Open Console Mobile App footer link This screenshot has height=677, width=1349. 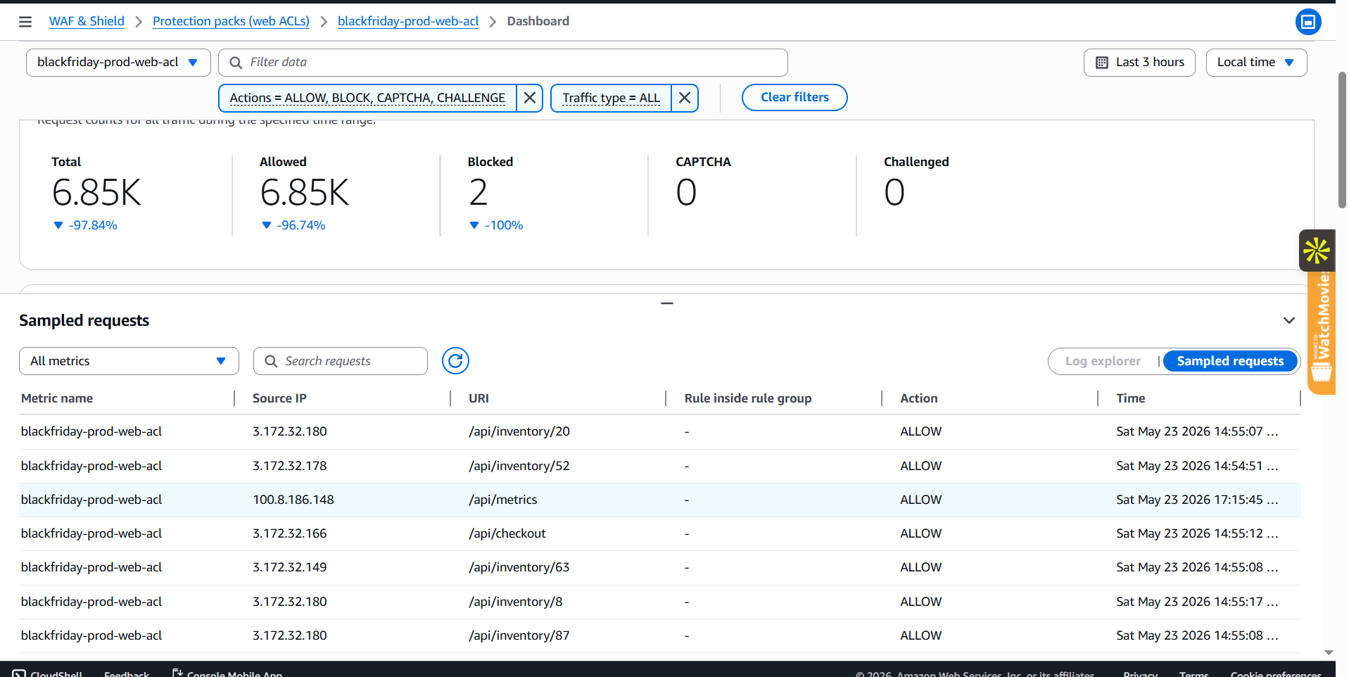tap(227, 673)
